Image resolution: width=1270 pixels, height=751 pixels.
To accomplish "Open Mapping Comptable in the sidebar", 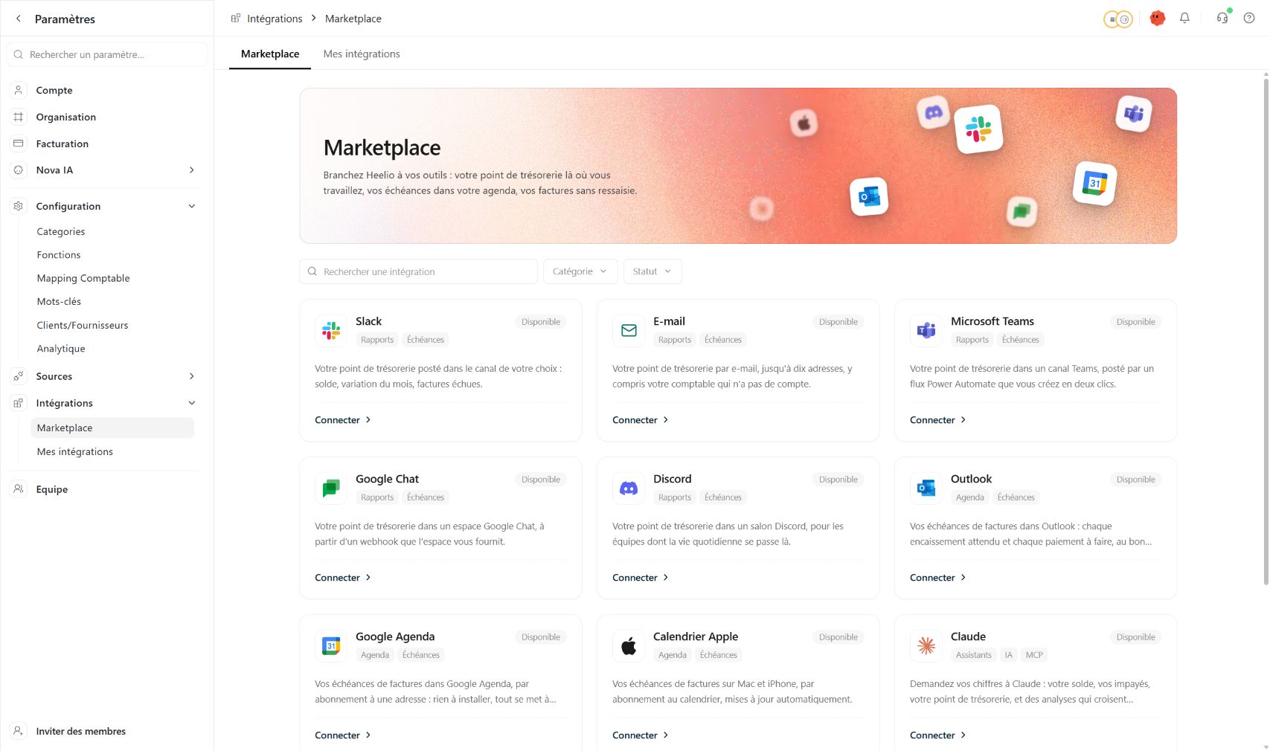I will pos(83,278).
